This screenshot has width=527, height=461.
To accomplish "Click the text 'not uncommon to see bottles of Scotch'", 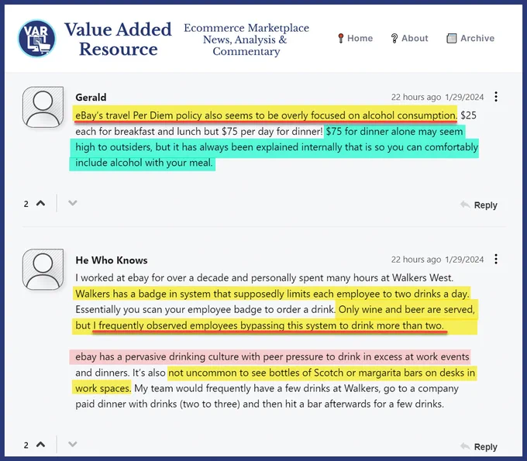I will coord(257,373).
